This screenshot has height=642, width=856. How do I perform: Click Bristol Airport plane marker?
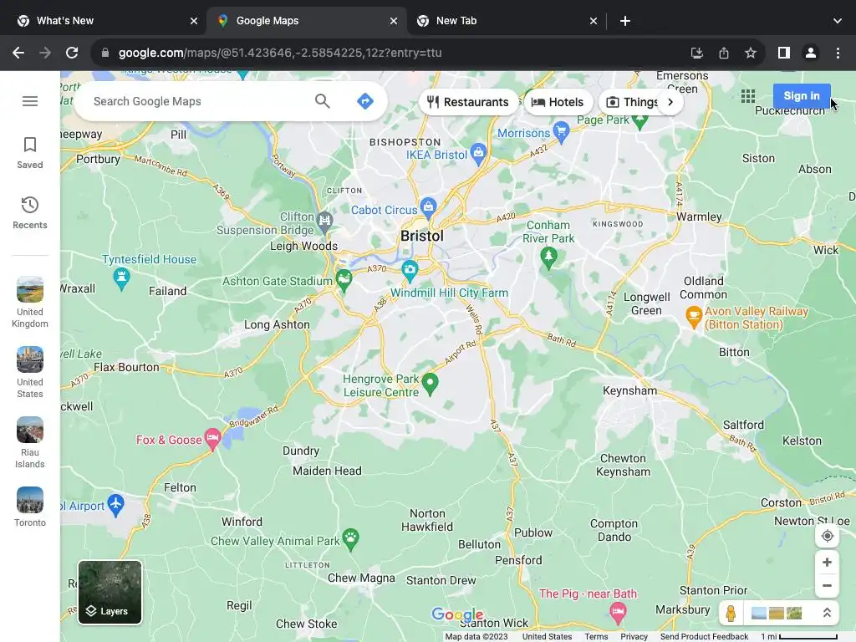pyautogui.click(x=115, y=504)
